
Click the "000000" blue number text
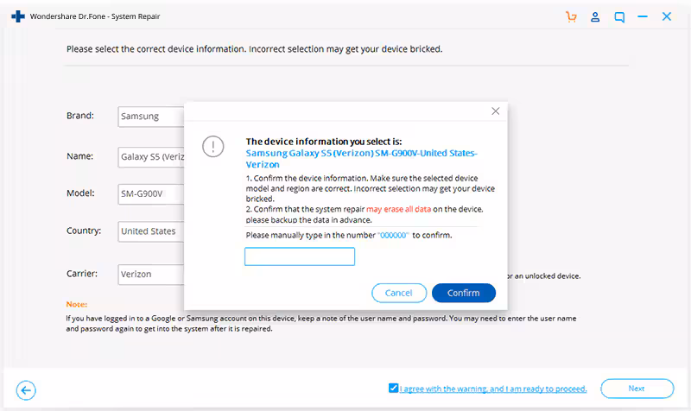coord(394,235)
